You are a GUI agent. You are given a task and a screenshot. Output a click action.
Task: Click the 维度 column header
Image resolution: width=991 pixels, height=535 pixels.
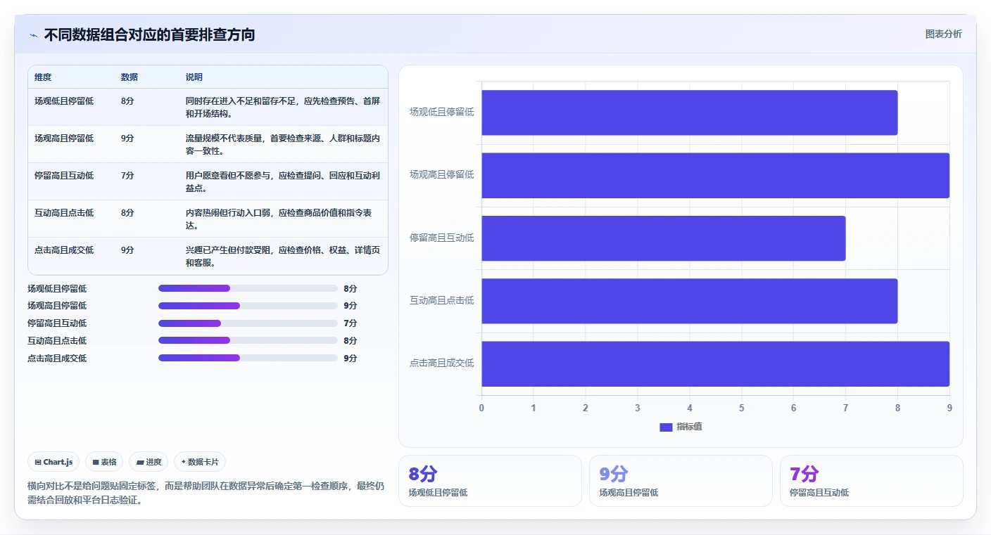tap(43, 77)
